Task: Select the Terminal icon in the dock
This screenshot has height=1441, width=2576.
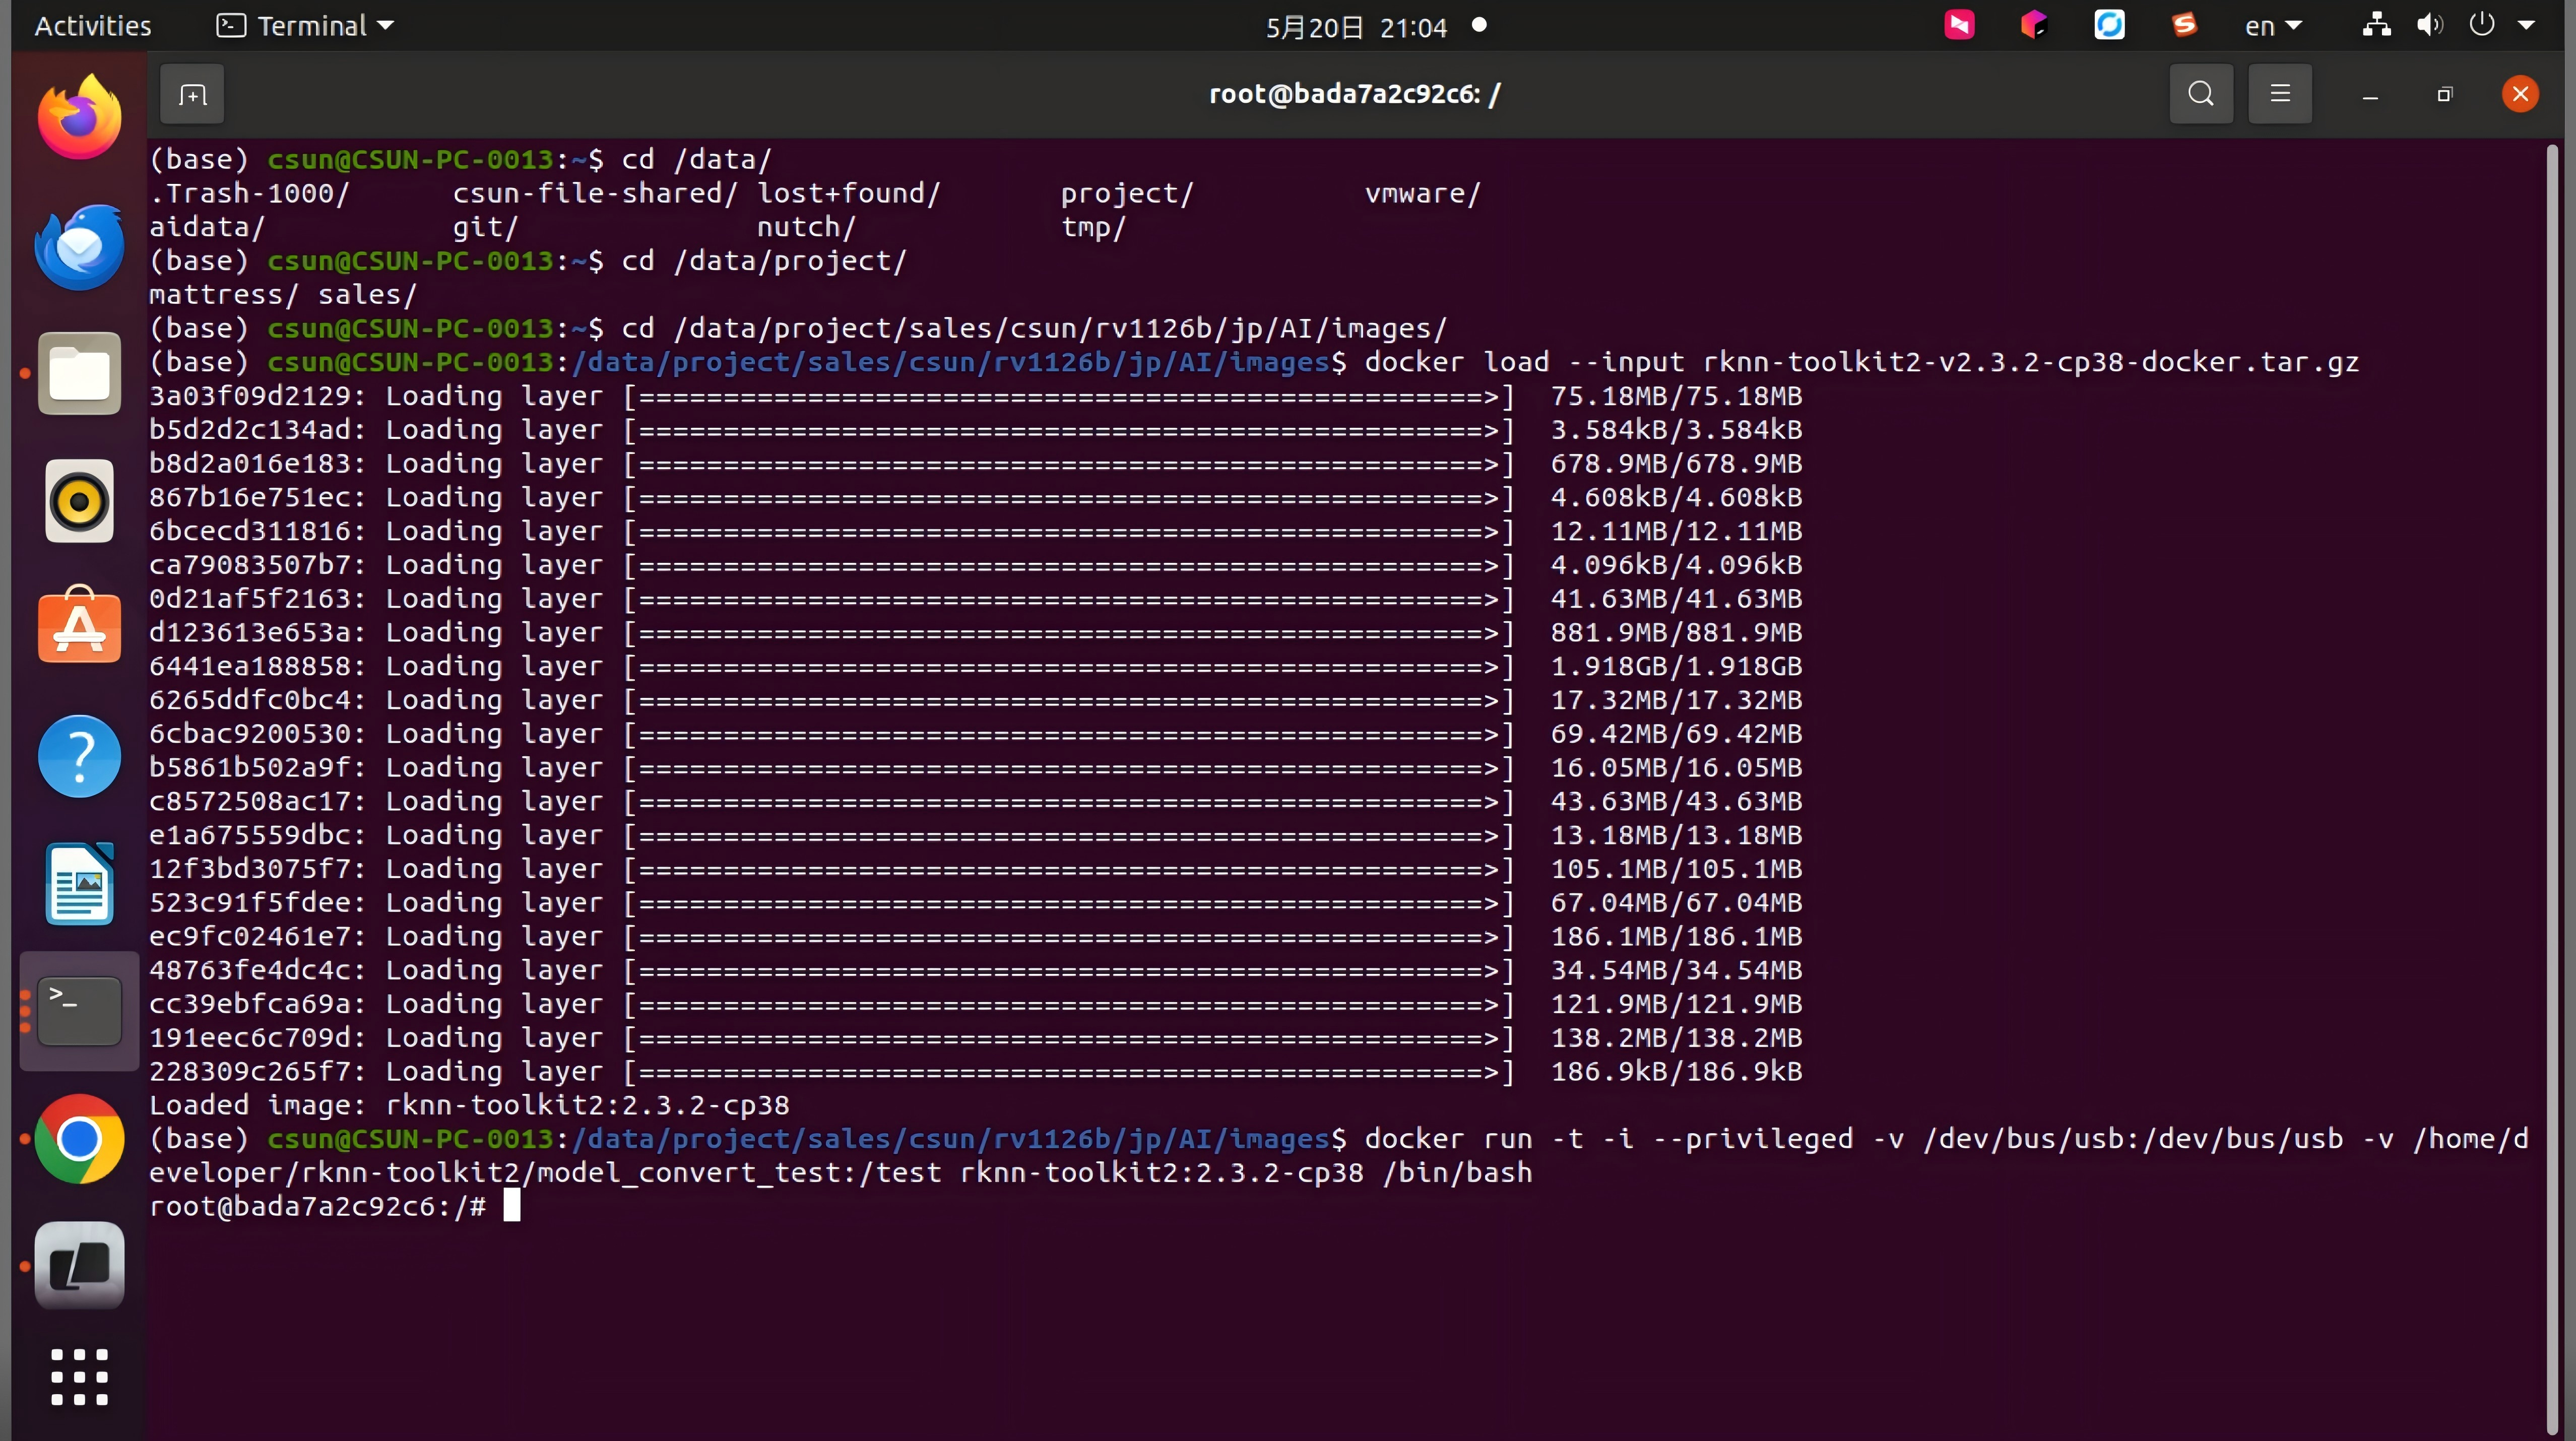Action: tap(80, 1011)
